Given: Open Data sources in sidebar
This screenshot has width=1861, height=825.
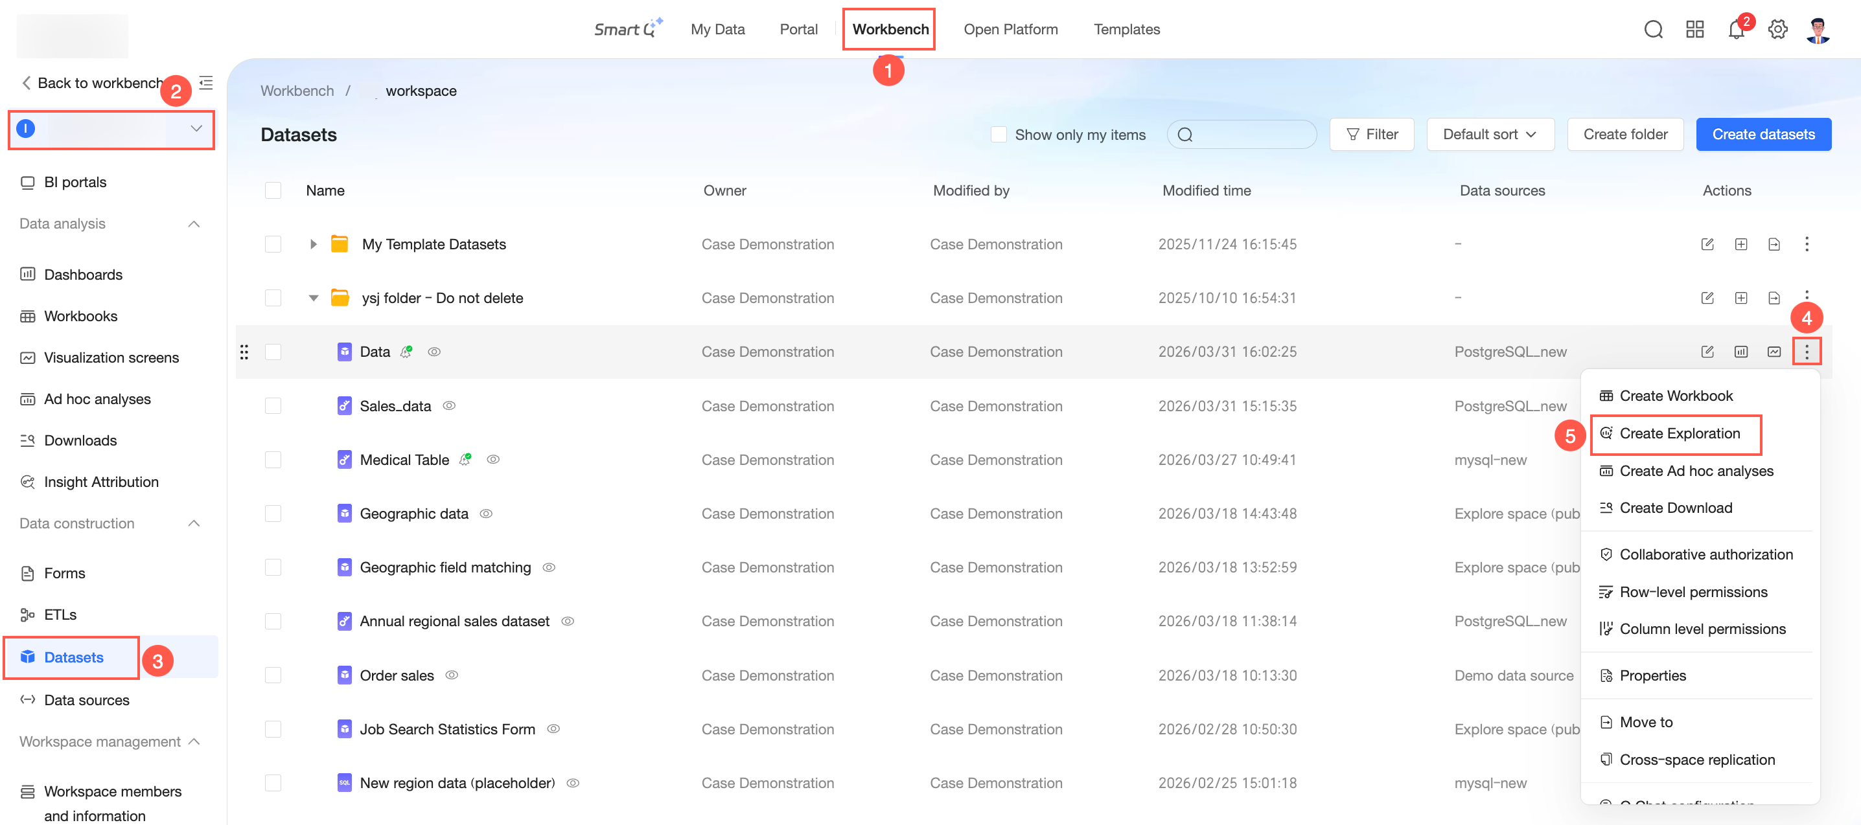Looking at the screenshot, I should (87, 699).
